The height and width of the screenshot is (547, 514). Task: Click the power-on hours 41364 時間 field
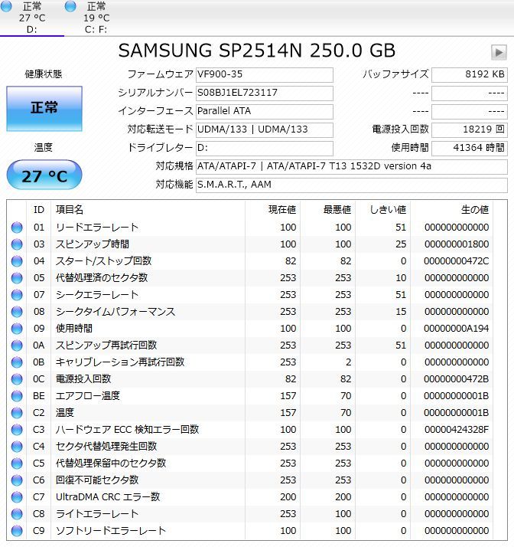point(470,149)
